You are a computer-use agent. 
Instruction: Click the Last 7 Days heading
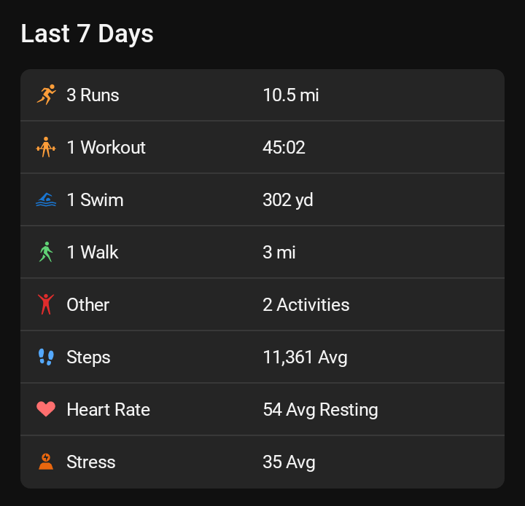87,33
